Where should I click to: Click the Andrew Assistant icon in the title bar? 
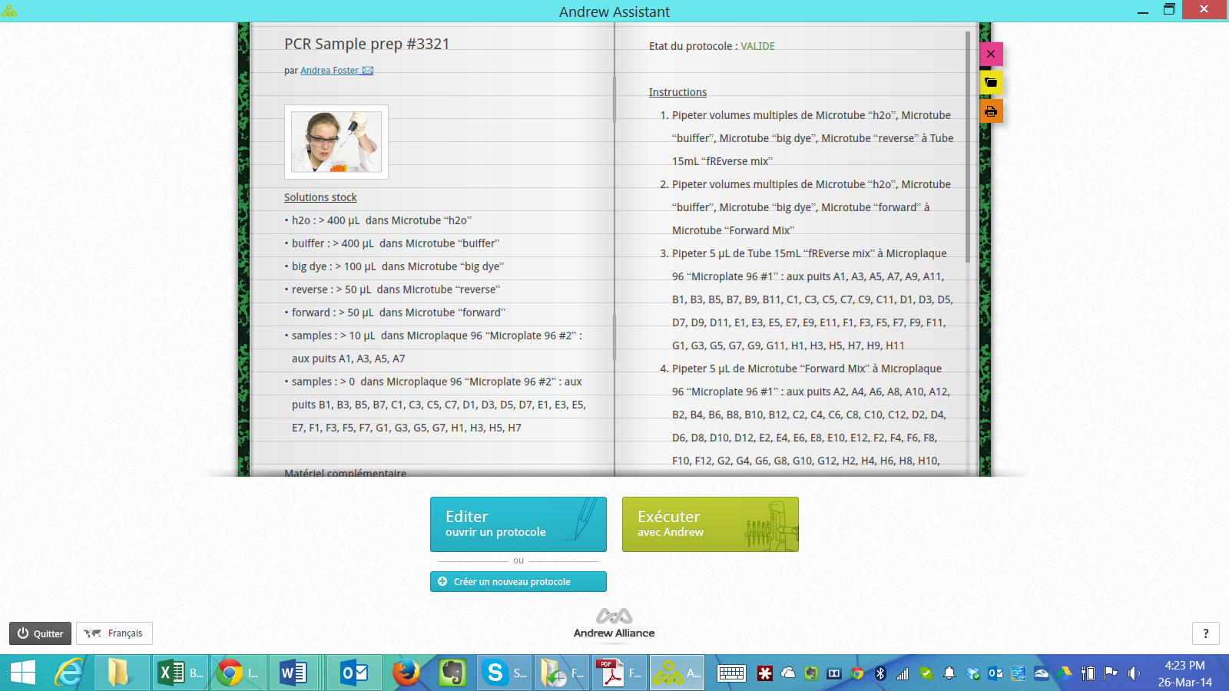click(x=9, y=11)
